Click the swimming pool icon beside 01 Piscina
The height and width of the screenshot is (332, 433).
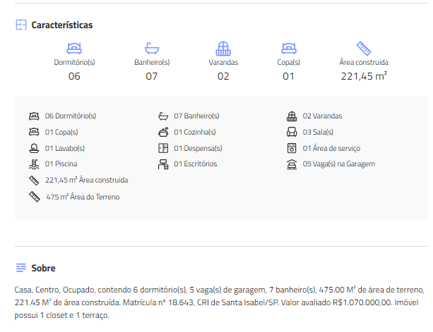click(x=33, y=164)
